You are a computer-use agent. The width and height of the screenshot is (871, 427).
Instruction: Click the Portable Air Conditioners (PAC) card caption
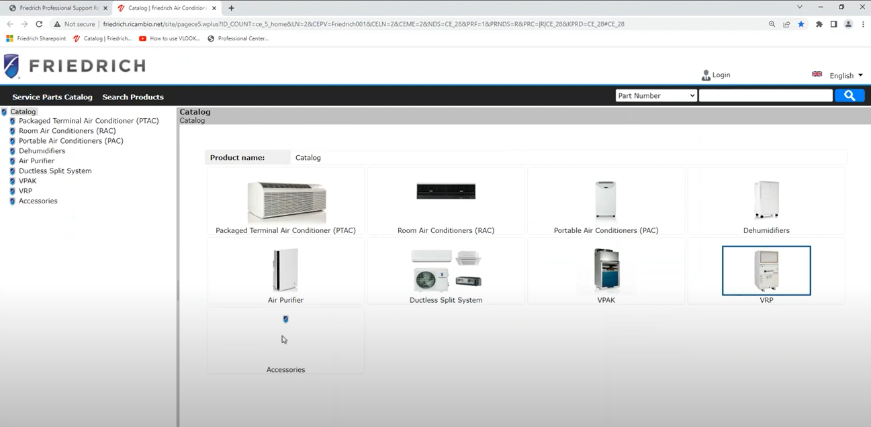pyautogui.click(x=606, y=230)
